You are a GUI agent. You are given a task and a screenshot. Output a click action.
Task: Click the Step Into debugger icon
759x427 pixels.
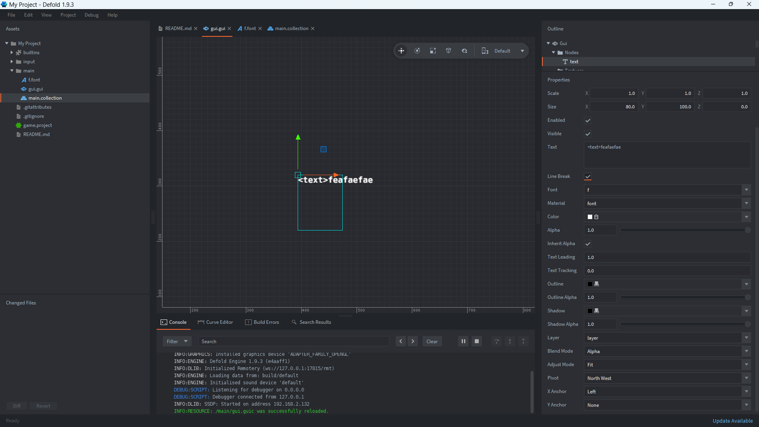[510, 341]
